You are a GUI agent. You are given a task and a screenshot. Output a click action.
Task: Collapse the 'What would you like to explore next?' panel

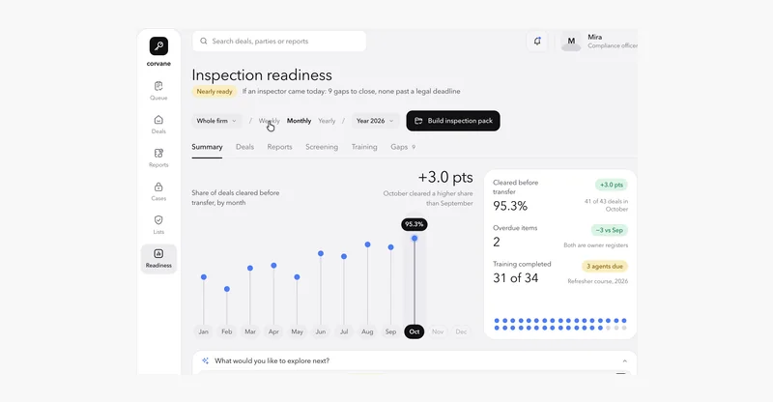pos(624,361)
